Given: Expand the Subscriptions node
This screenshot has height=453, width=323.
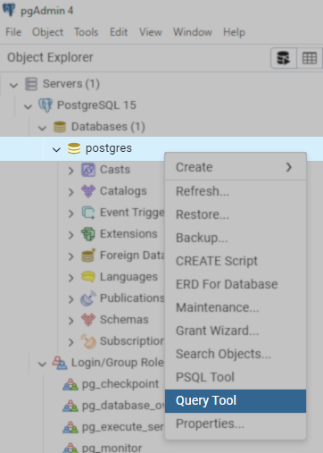Looking at the screenshot, I should (x=70, y=342).
